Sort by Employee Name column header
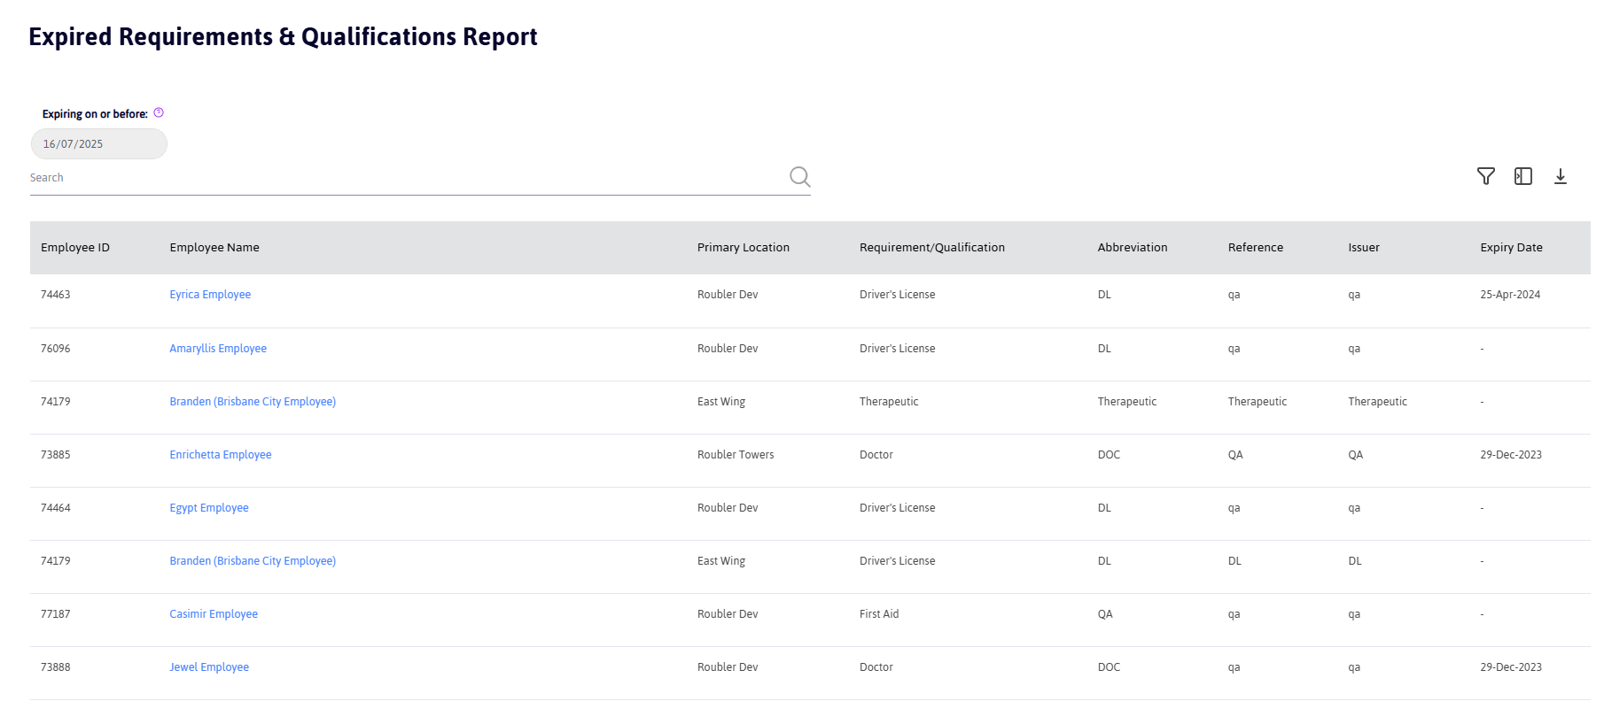The image size is (1604, 701). (214, 248)
